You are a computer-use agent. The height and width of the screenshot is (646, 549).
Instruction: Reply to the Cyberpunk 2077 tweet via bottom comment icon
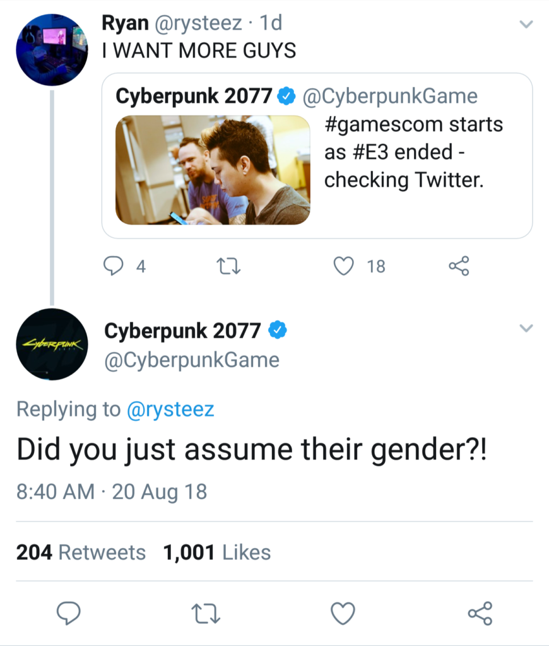coord(68,613)
